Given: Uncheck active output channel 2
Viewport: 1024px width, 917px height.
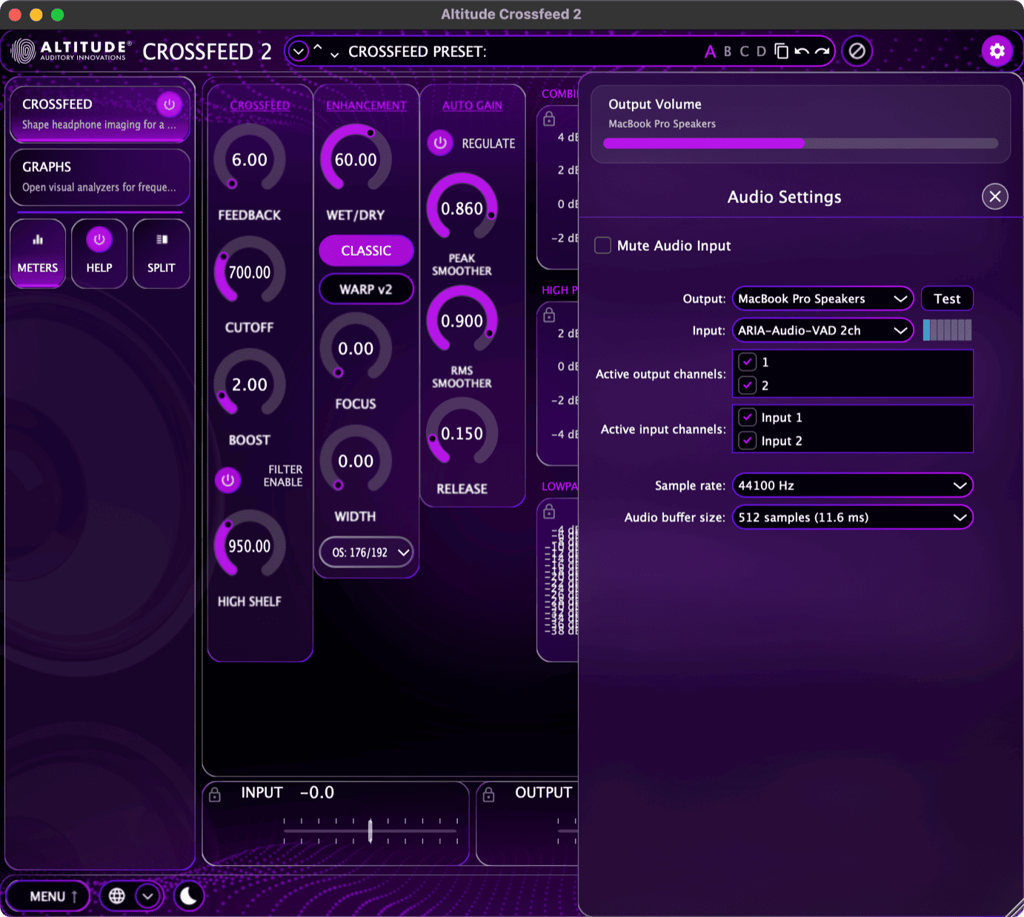Looking at the screenshot, I should [748, 385].
